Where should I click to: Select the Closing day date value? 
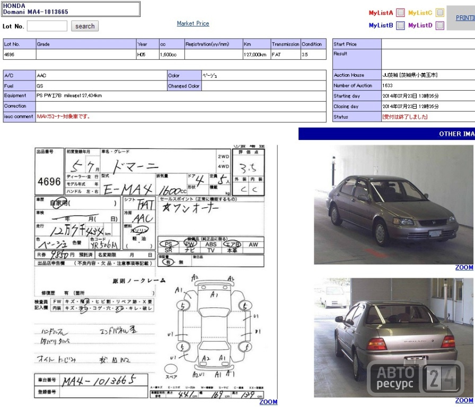click(410, 107)
